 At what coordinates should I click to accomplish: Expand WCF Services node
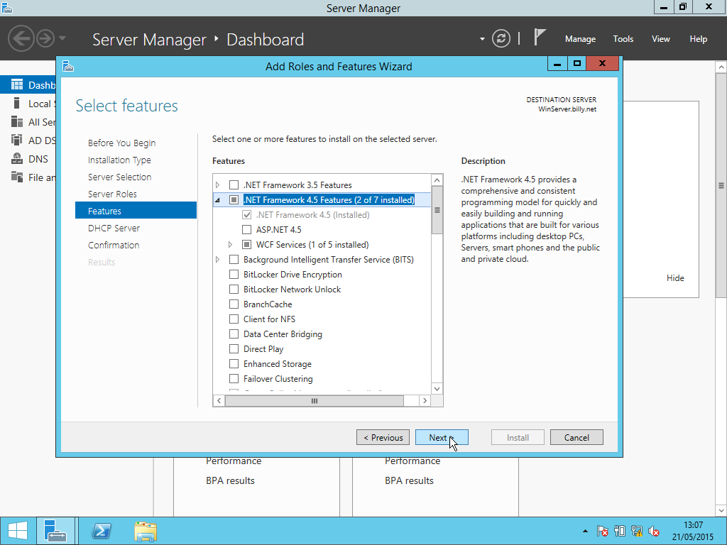click(230, 244)
